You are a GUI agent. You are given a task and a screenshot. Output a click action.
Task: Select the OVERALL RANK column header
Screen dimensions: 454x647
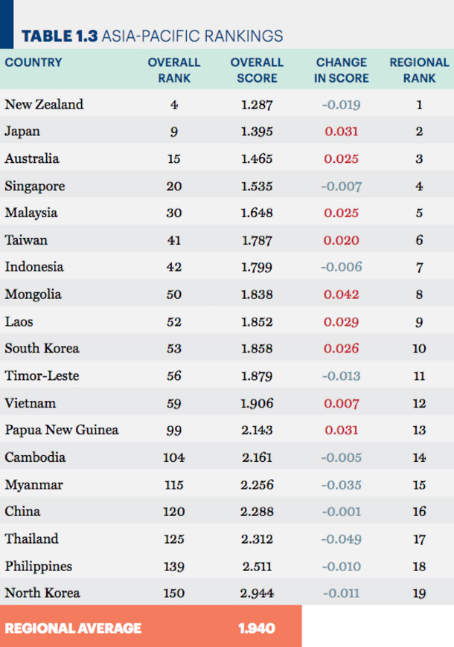174,70
